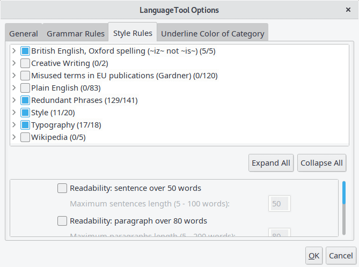Image resolution: width=359 pixels, height=267 pixels.
Task: Select the Style Rules tab
Action: 133,33
